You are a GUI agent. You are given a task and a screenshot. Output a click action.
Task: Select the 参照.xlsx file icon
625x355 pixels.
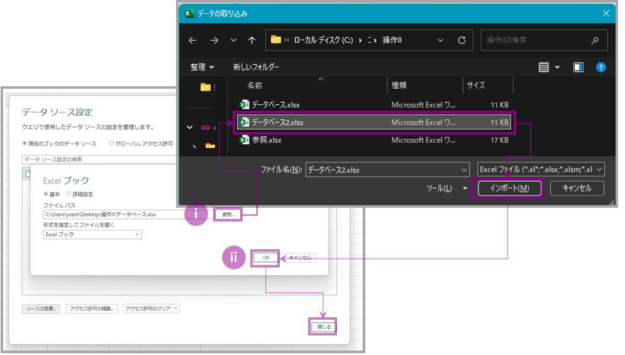coord(245,140)
